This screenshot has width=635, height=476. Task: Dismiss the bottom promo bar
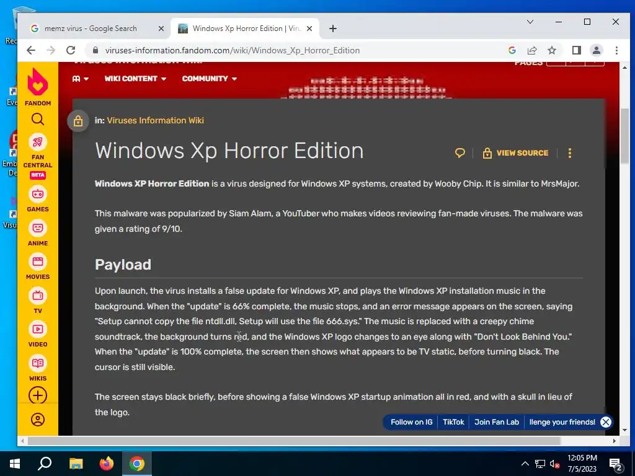click(x=605, y=422)
